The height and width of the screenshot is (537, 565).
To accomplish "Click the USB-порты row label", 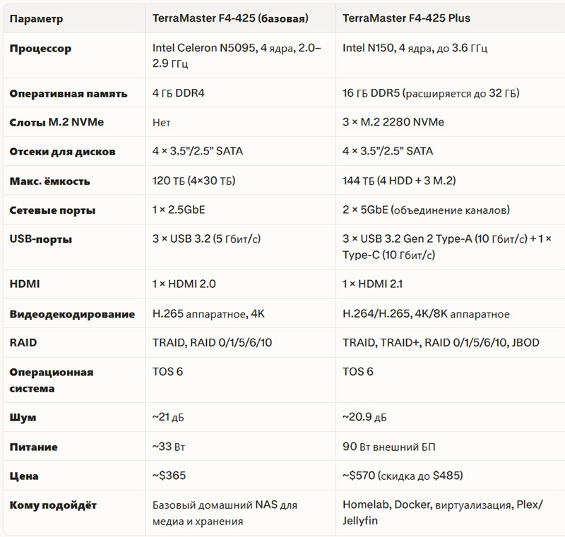I will coord(41,239).
